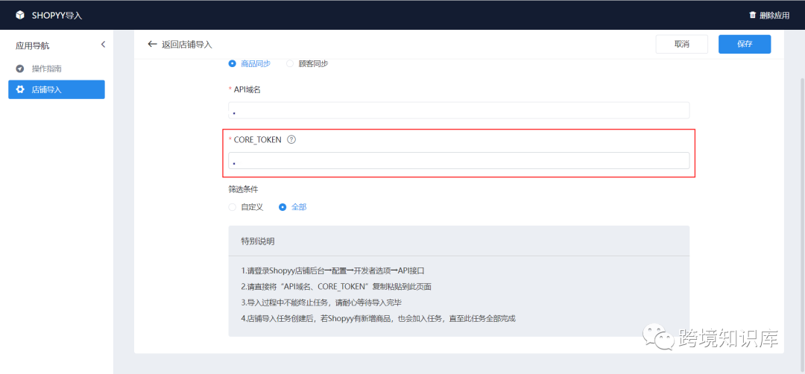The height and width of the screenshot is (374, 805).
Task: Focus the API域名 input field
Action: [x=458, y=110]
